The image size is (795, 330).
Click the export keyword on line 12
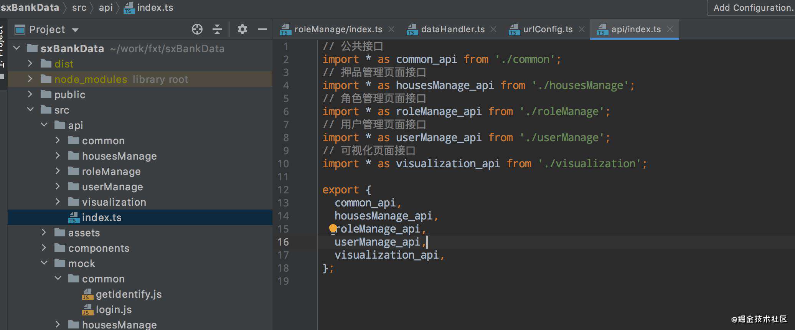341,190
